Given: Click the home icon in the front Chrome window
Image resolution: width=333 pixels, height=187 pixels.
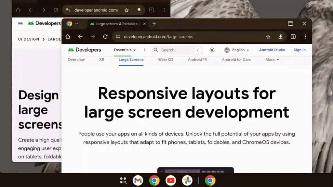Looking at the screenshot, I should coord(68,37).
